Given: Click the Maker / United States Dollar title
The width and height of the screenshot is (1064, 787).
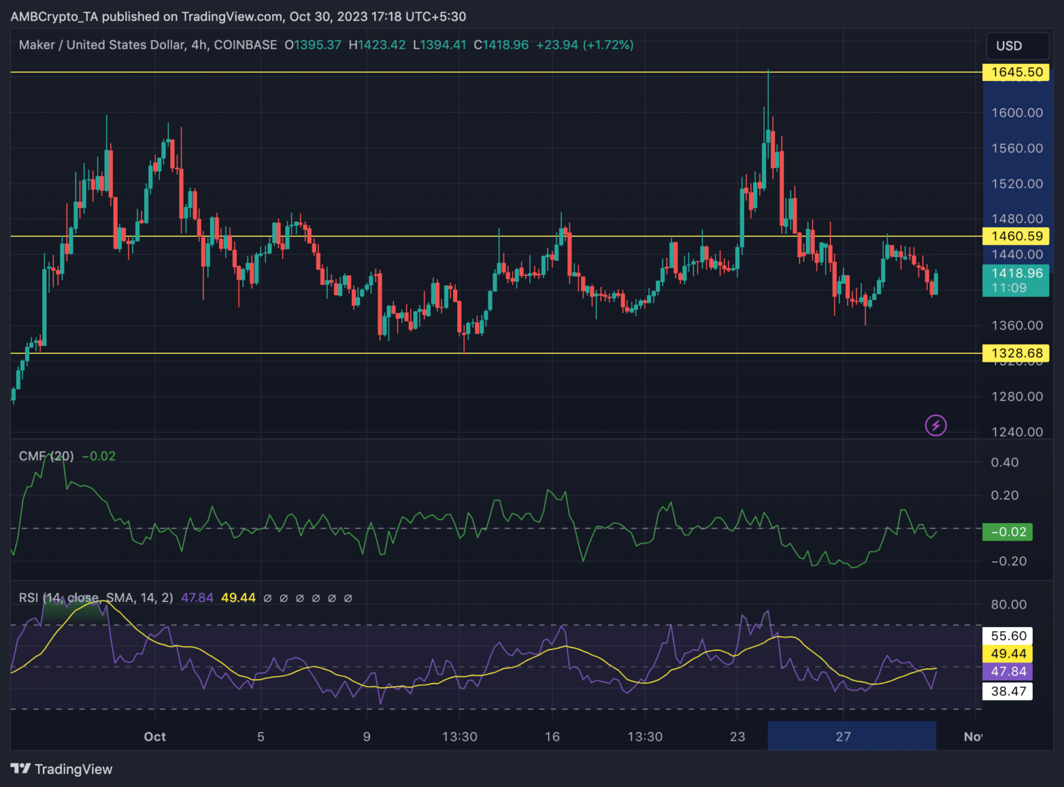Looking at the screenshot, I should coord(101,45).
